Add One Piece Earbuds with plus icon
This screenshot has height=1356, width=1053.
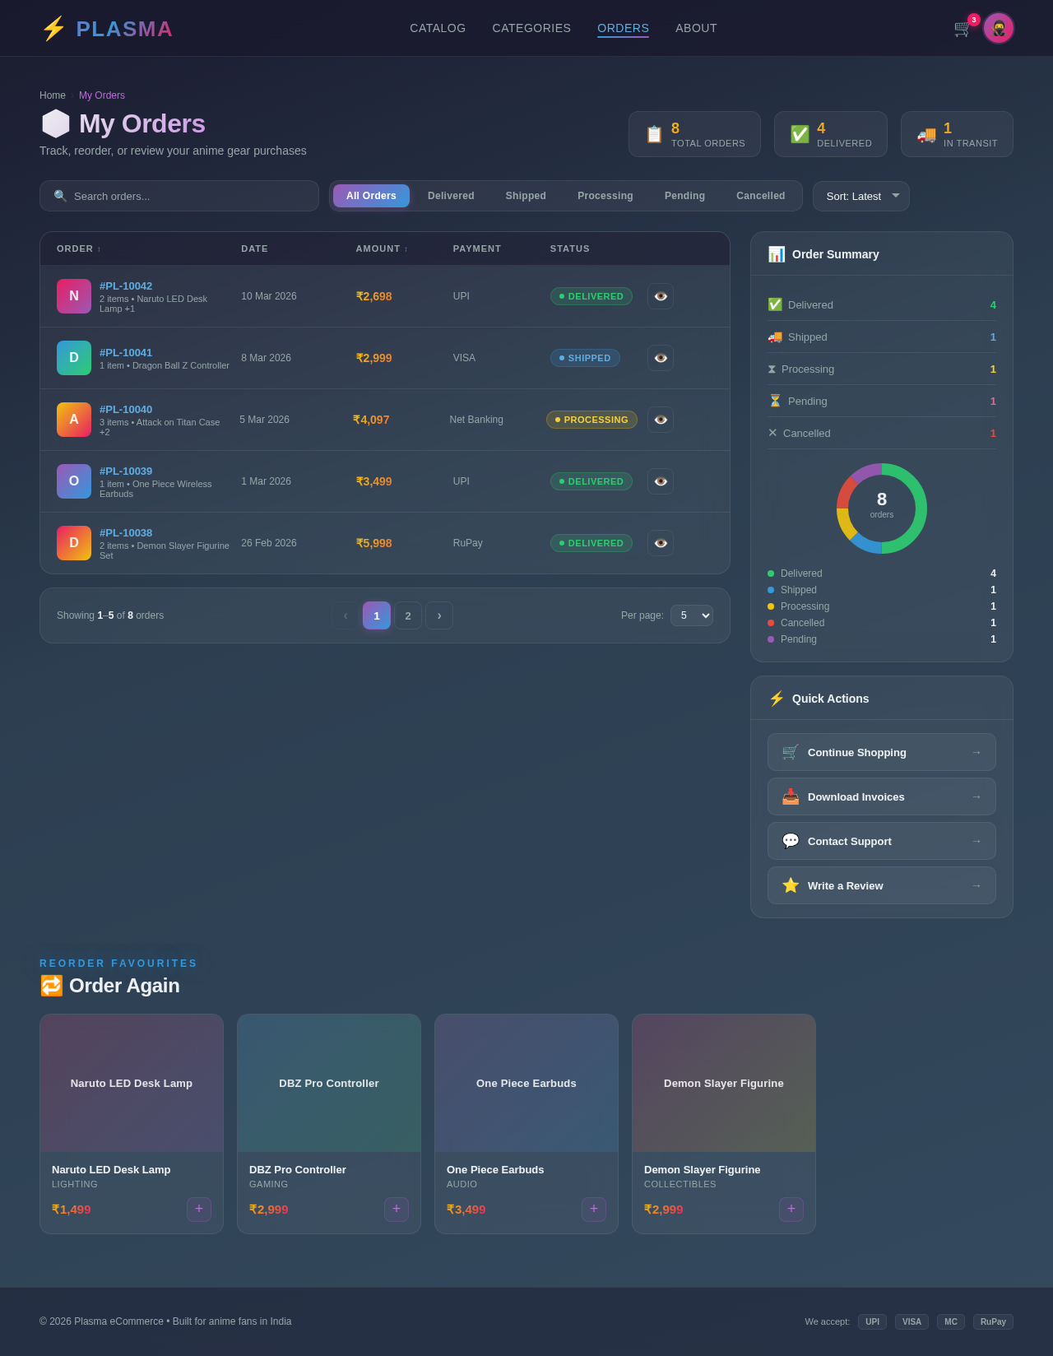tap(594, 1209)
